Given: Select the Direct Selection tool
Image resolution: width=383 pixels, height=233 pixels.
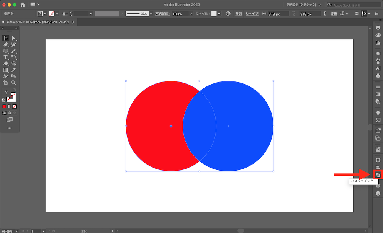Looking at the screenshot, I should (x=14, y=38).
